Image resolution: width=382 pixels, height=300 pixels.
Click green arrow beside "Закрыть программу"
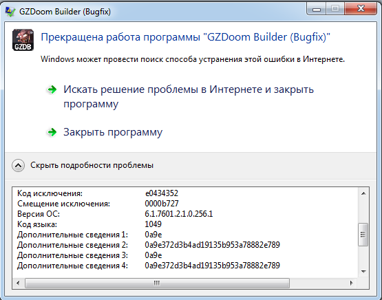52,132
